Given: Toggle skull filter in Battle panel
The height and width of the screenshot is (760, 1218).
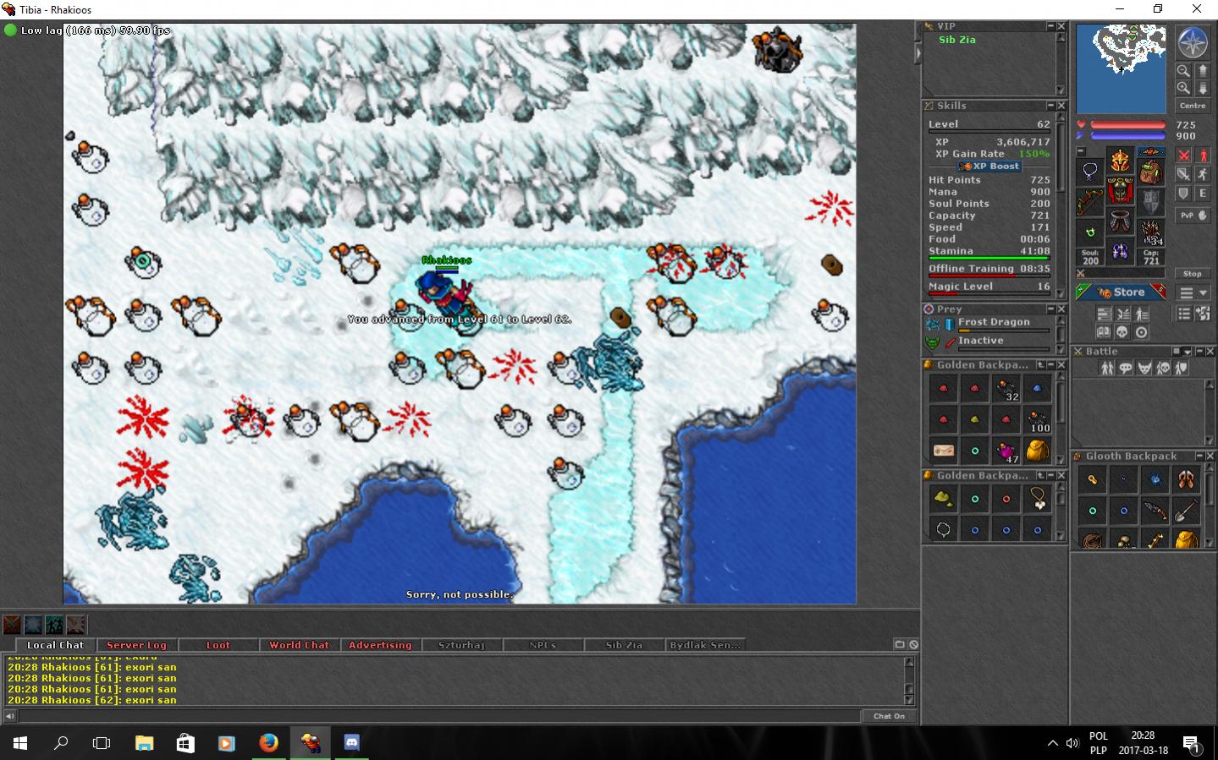Looking at the screenshot, I should coord(1162,368).
